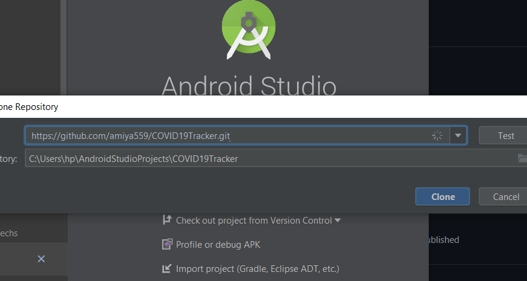Browse for directory using folder icon
The width and height of the screenshot is (527, 281).
pos(522,158)
